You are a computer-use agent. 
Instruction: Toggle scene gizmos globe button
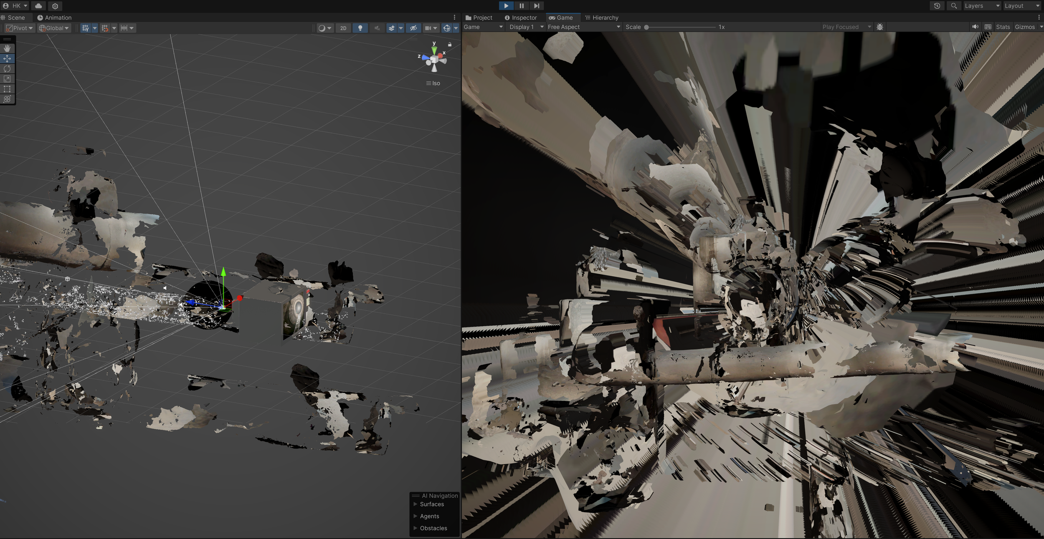tap(447, 28)
